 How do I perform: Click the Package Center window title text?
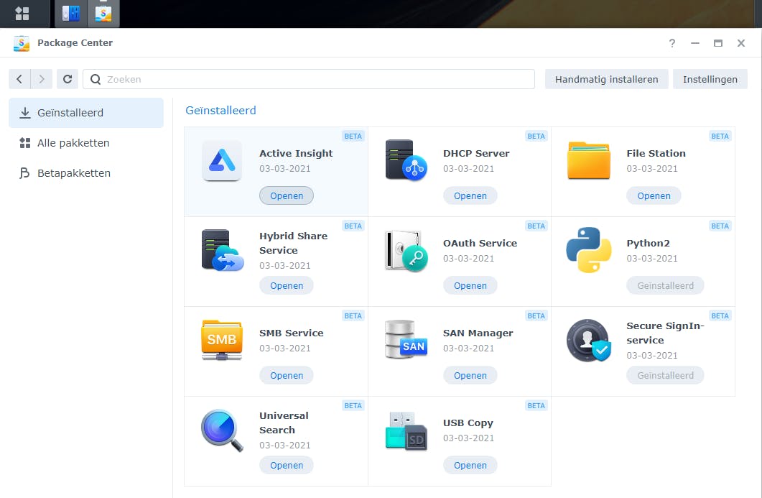pyautogui.click(x=75, y=43)
